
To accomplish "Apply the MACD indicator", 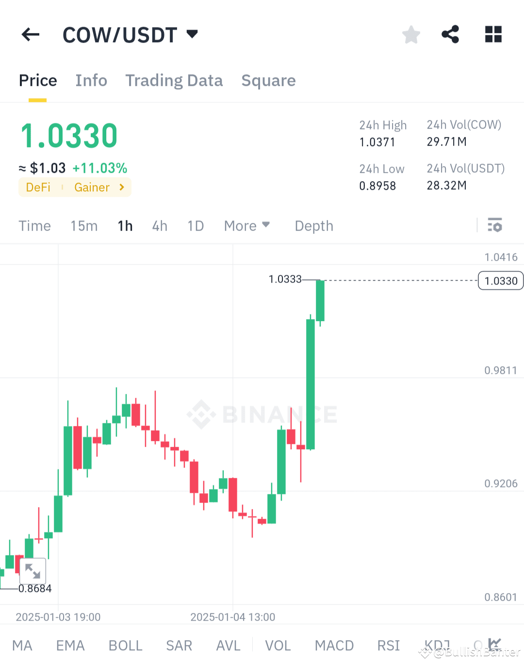I will (x=334, y=645).
